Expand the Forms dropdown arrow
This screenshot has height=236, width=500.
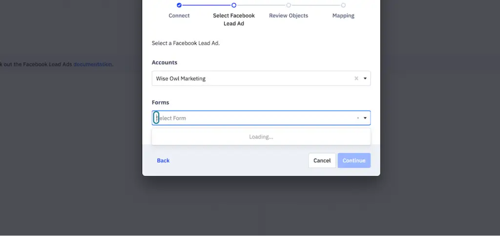pyautogui.click(x=365, y=118)
